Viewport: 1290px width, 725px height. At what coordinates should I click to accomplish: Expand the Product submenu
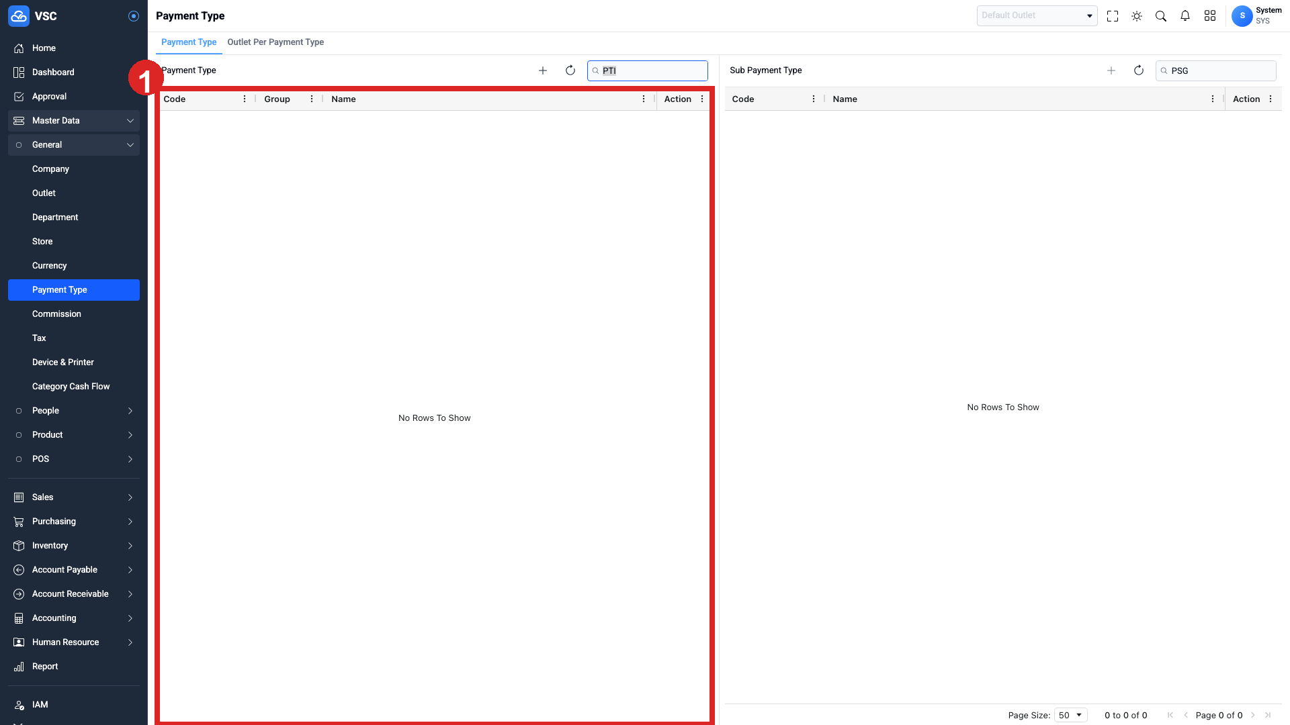tap(74, 435)
